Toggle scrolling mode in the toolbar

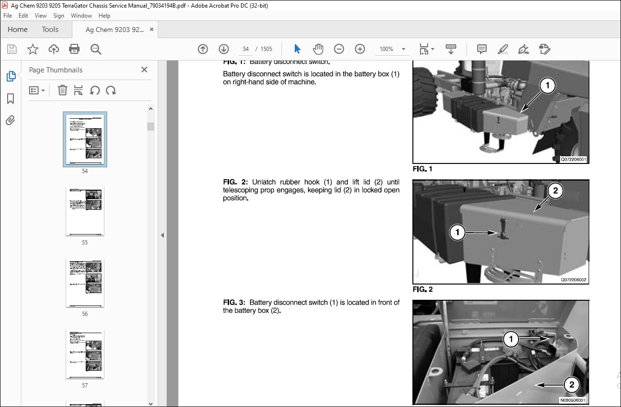tap(451, 49)
